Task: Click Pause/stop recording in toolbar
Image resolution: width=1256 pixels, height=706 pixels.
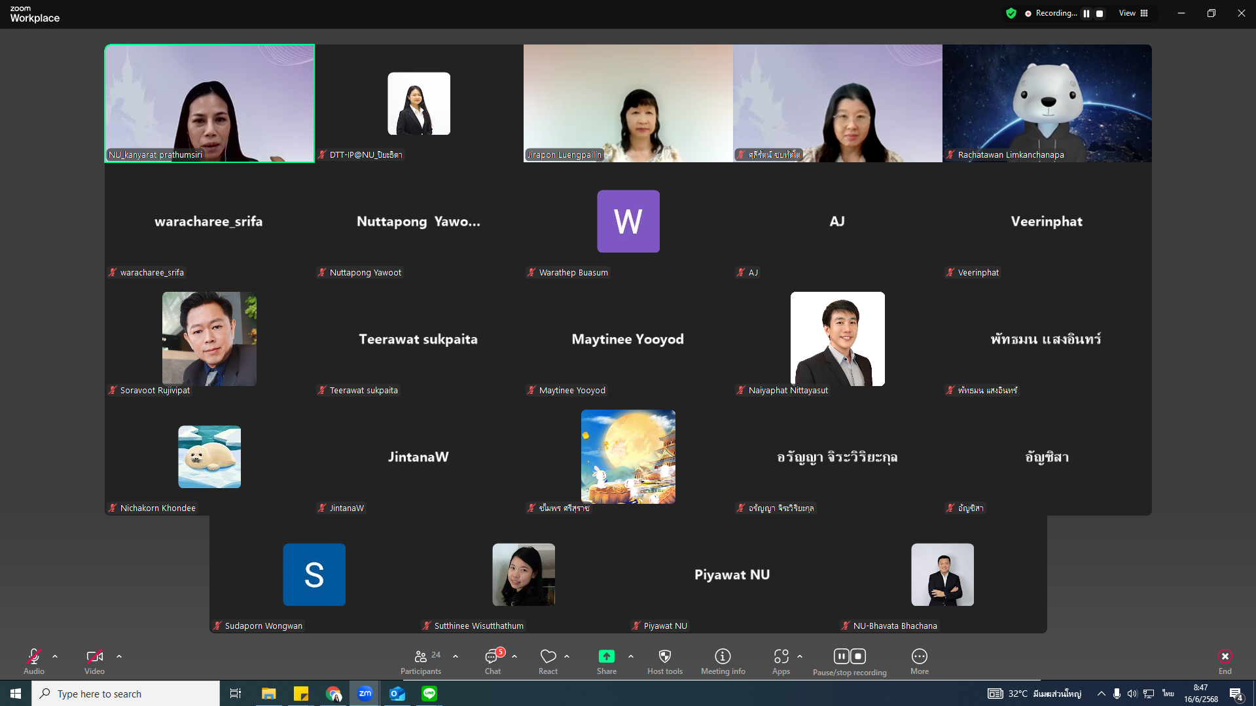Action: [x=850, y=661]
